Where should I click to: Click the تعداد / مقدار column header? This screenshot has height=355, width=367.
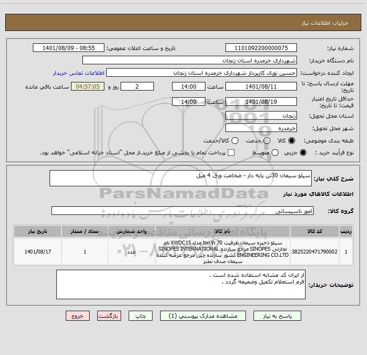pyautogui.click(x=85, y=232)
